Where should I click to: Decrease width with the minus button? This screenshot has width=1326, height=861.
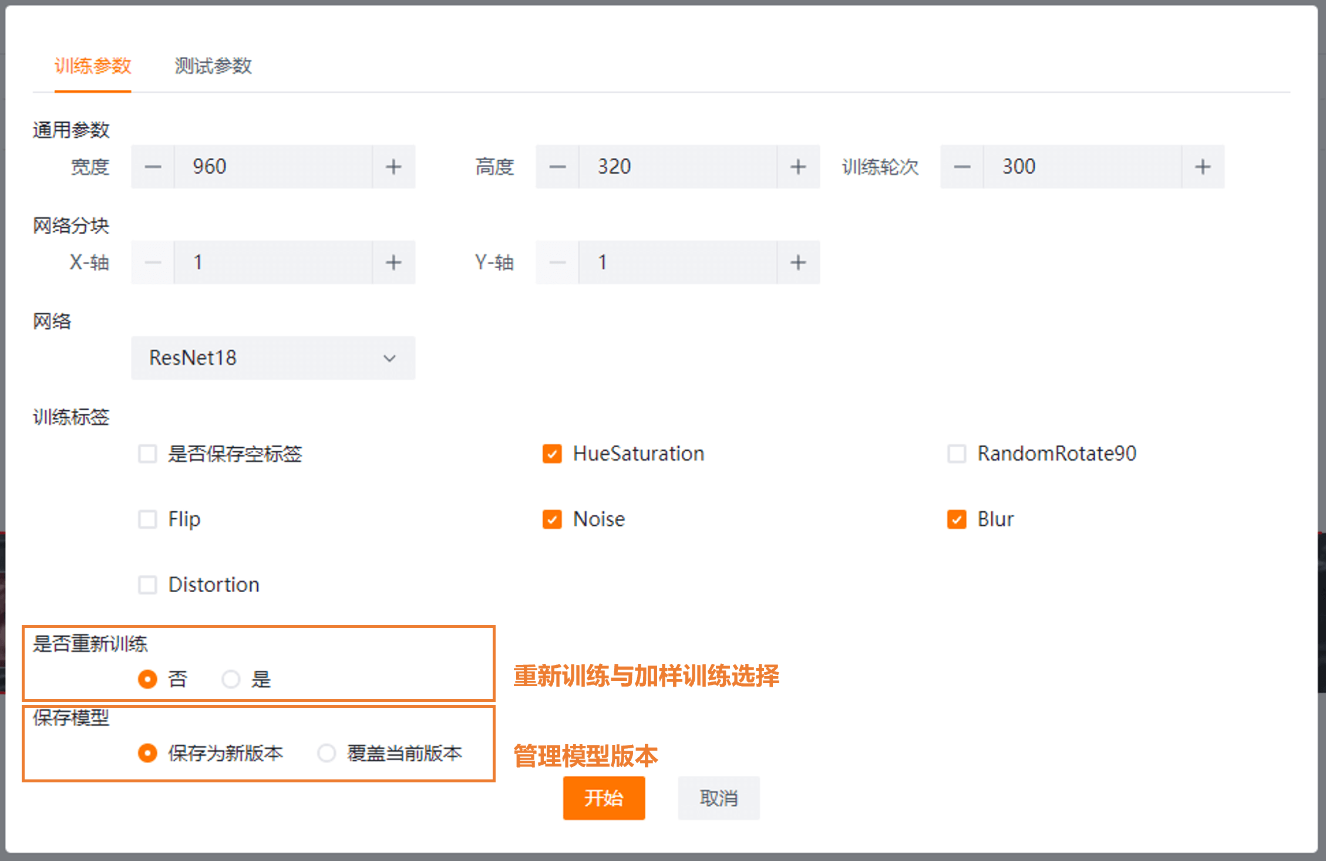pos(153,167)
